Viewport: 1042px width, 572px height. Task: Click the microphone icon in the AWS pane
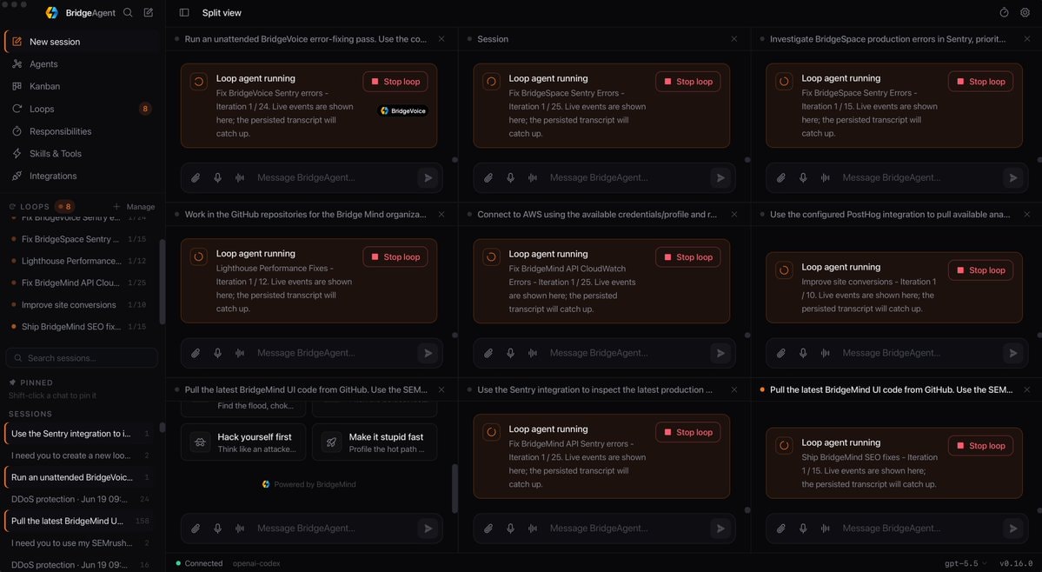click(510, 354)
